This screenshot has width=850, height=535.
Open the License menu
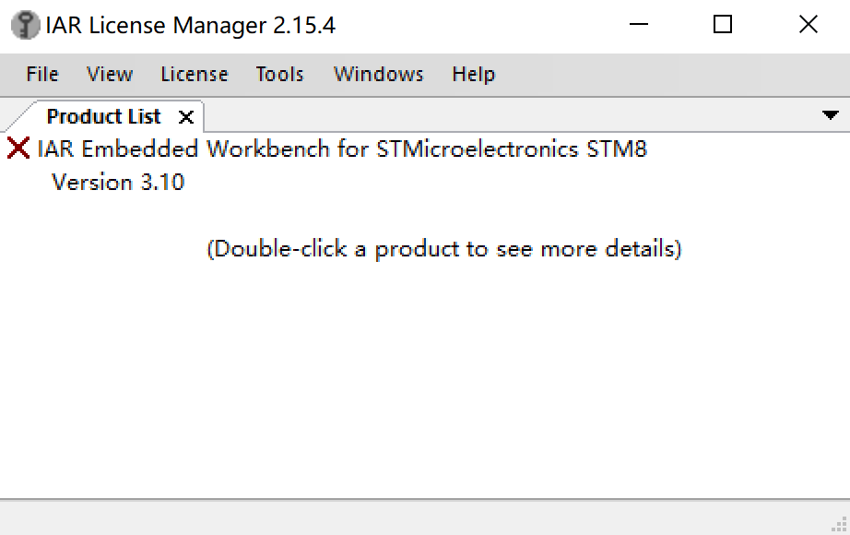(x=194, y=75)
